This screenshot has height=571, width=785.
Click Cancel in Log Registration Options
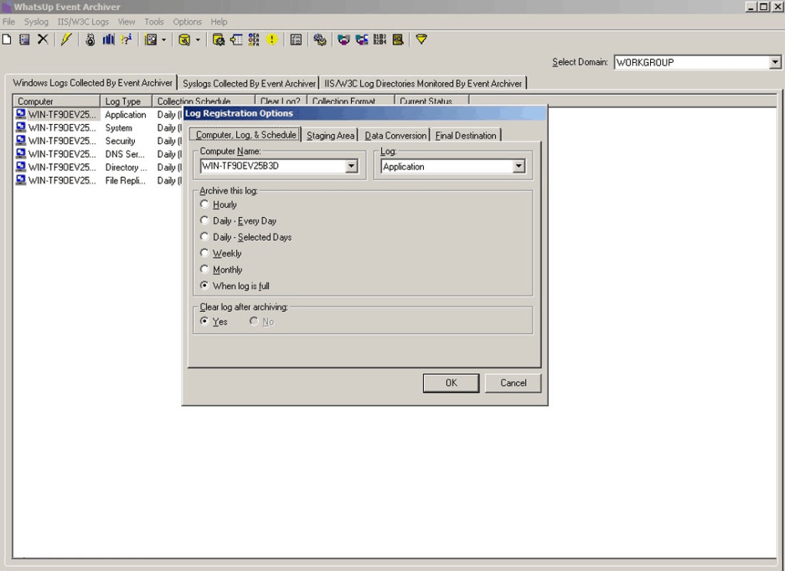513,383
